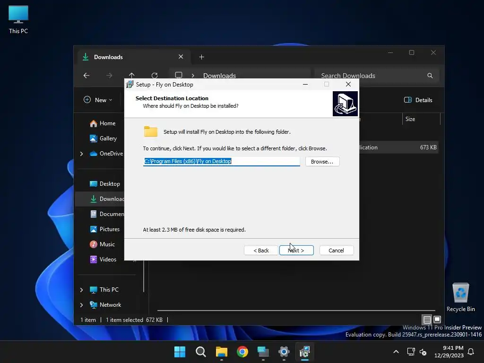The width and height of the screenshot is (484, 363).
Task: Open the muted volume tray icon
Action: tap(423, 352)
